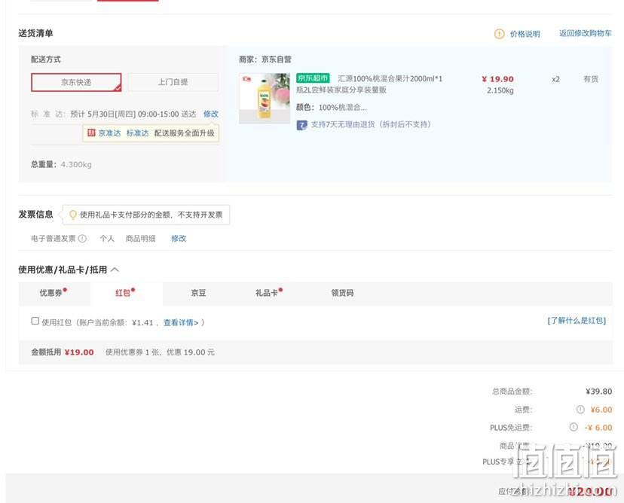Click 金额抵用 ¥19.00 amount
The image size is (624, 503).
coord(79,352)
